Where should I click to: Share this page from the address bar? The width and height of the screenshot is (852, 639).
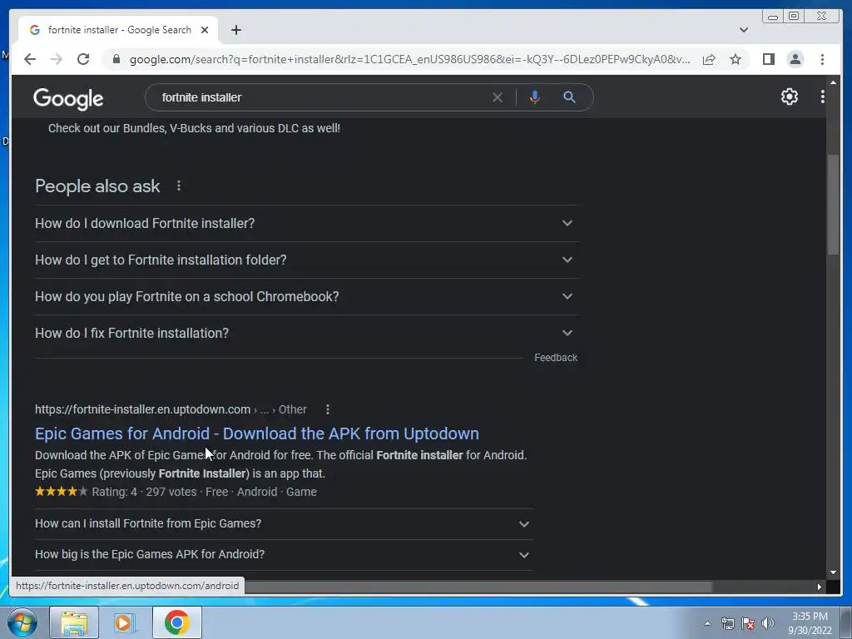709,59
